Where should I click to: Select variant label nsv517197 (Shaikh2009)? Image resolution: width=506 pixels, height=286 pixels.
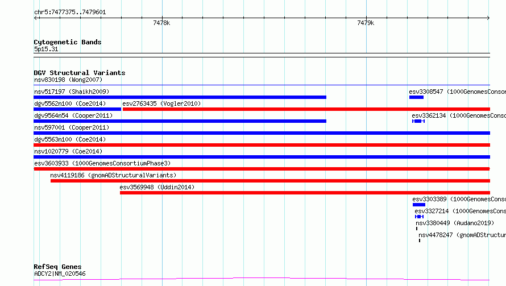click(72, 92)
